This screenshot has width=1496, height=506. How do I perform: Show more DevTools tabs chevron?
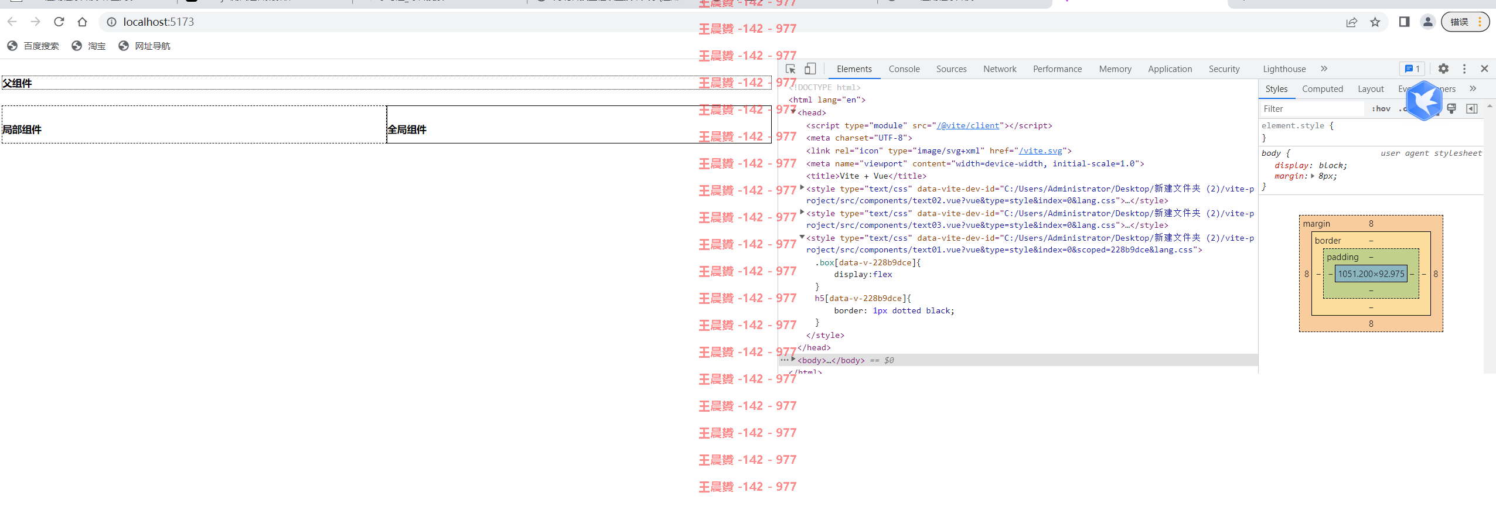[1324, 69]
